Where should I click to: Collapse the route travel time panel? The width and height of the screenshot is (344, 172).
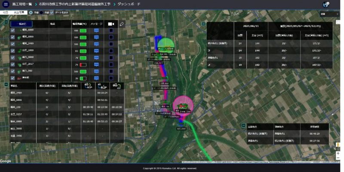[x=243, y=125]
